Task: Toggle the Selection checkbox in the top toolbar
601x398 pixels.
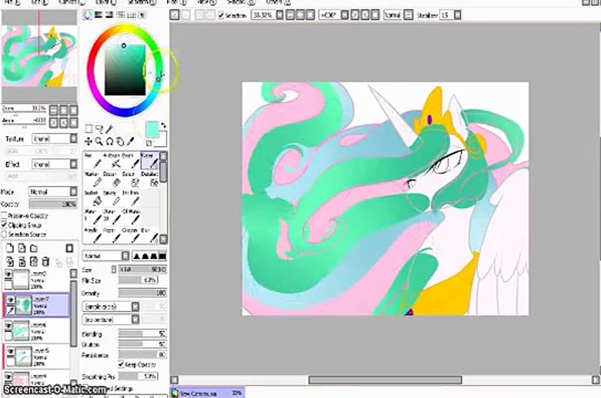Action: (x=221, y=15)
